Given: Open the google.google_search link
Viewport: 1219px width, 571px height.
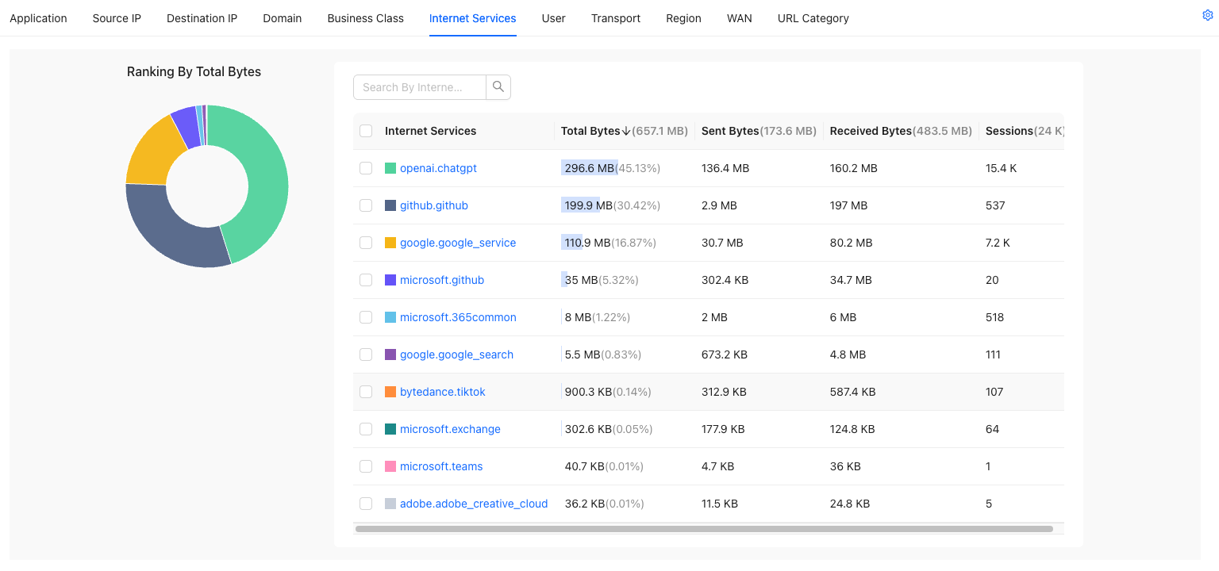Looking at the screenshot, I should click(456, 354).
